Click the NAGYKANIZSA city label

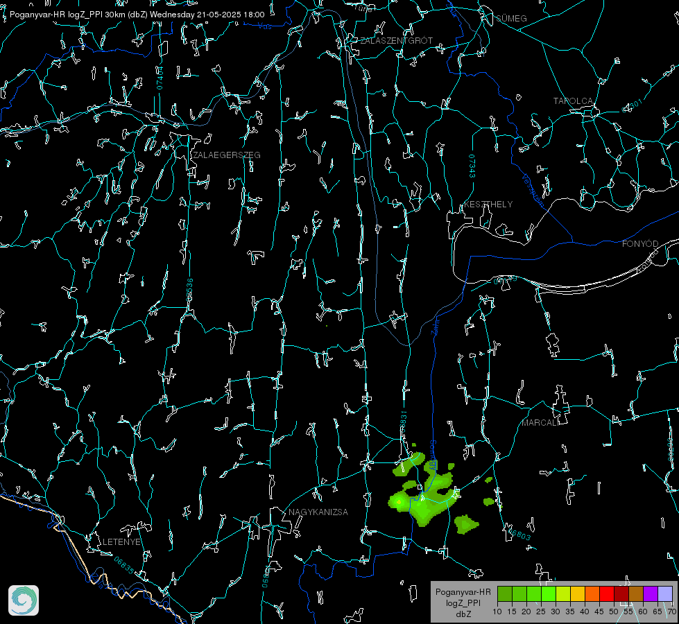tap(318, 512)
